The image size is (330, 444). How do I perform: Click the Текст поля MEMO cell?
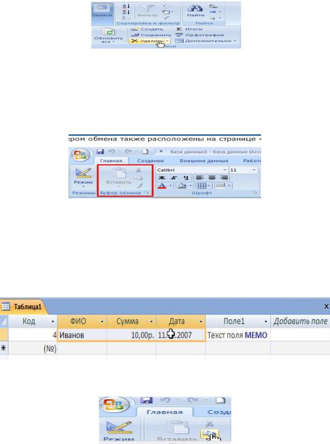237,335
